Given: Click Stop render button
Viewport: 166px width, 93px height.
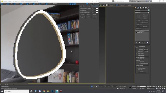Looking at the screenshot, I should click(x=89, y=4).
